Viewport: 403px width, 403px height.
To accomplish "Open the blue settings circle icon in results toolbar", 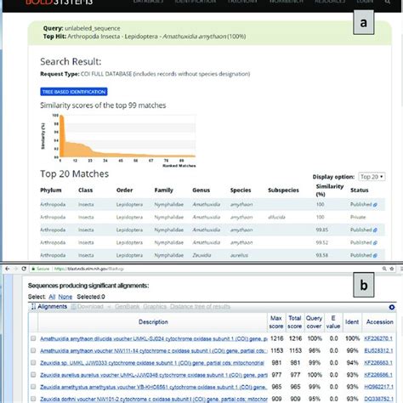I will pyautogui.click(x=392, y=307).
